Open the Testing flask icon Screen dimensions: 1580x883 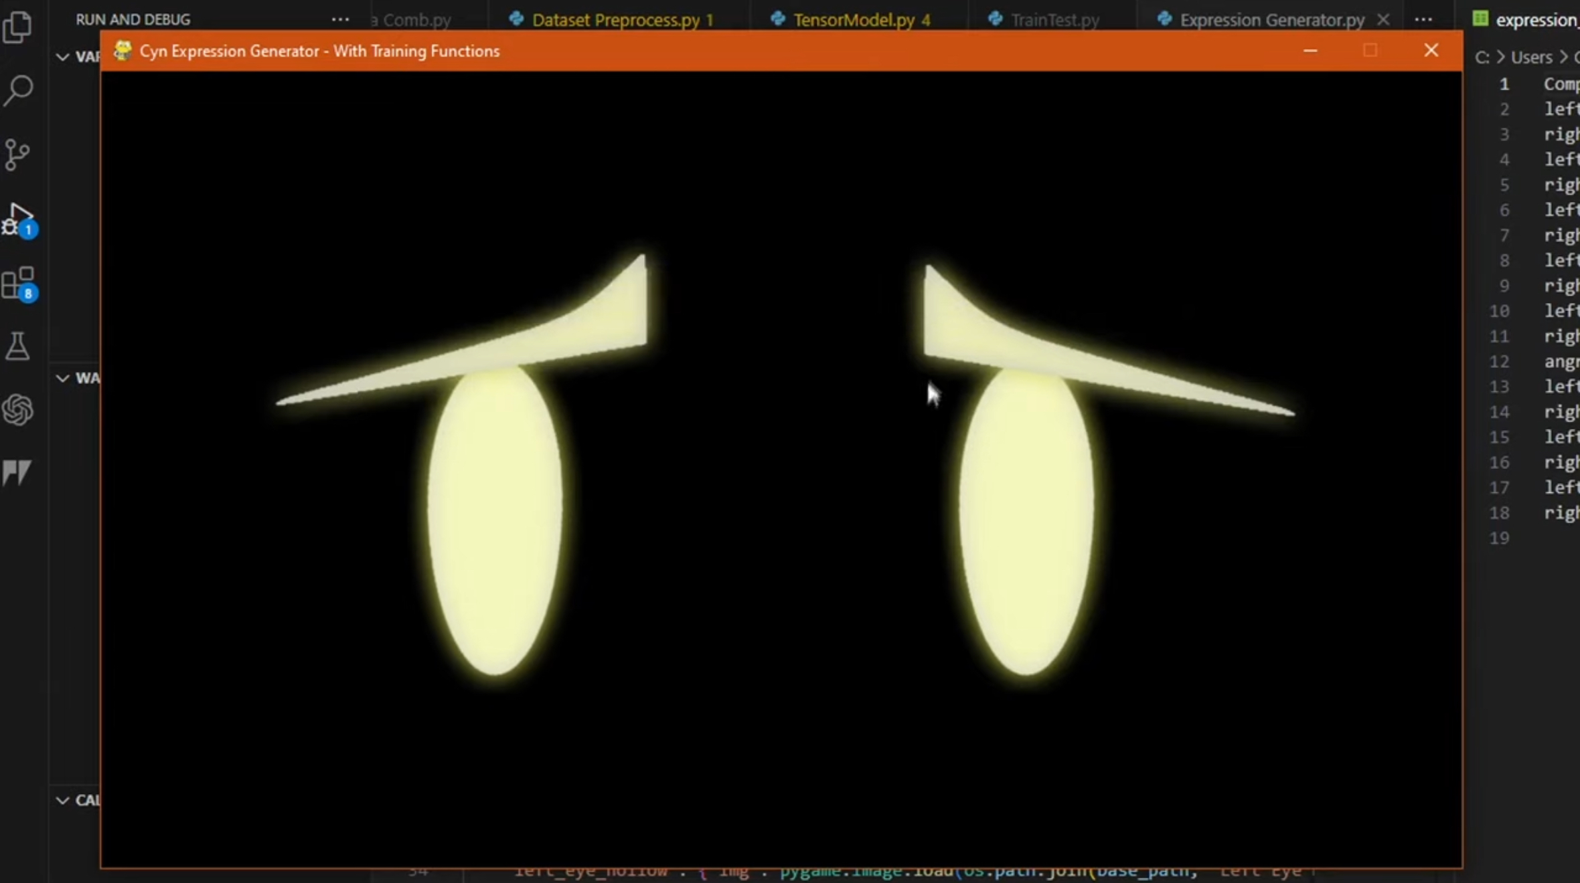coord(17,347)
